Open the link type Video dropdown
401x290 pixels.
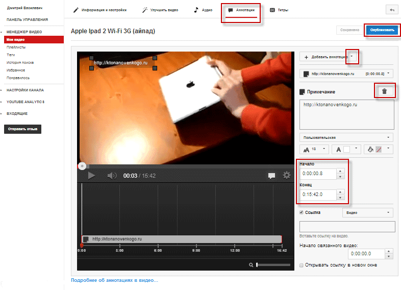point(367,212)
